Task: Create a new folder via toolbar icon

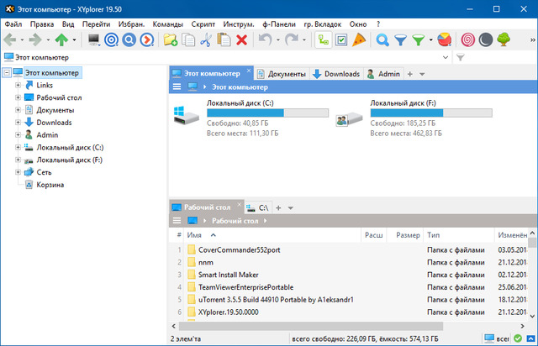Action: [171, 39]
